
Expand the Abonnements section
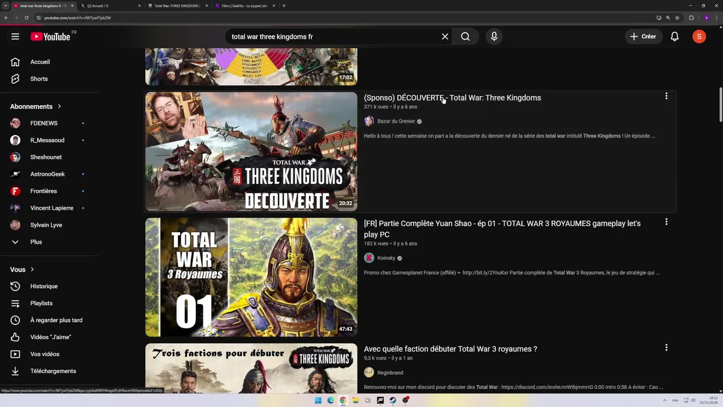[x=36, y=106]
